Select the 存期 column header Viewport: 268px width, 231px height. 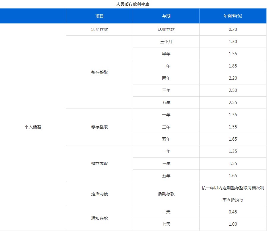(166, 16)
